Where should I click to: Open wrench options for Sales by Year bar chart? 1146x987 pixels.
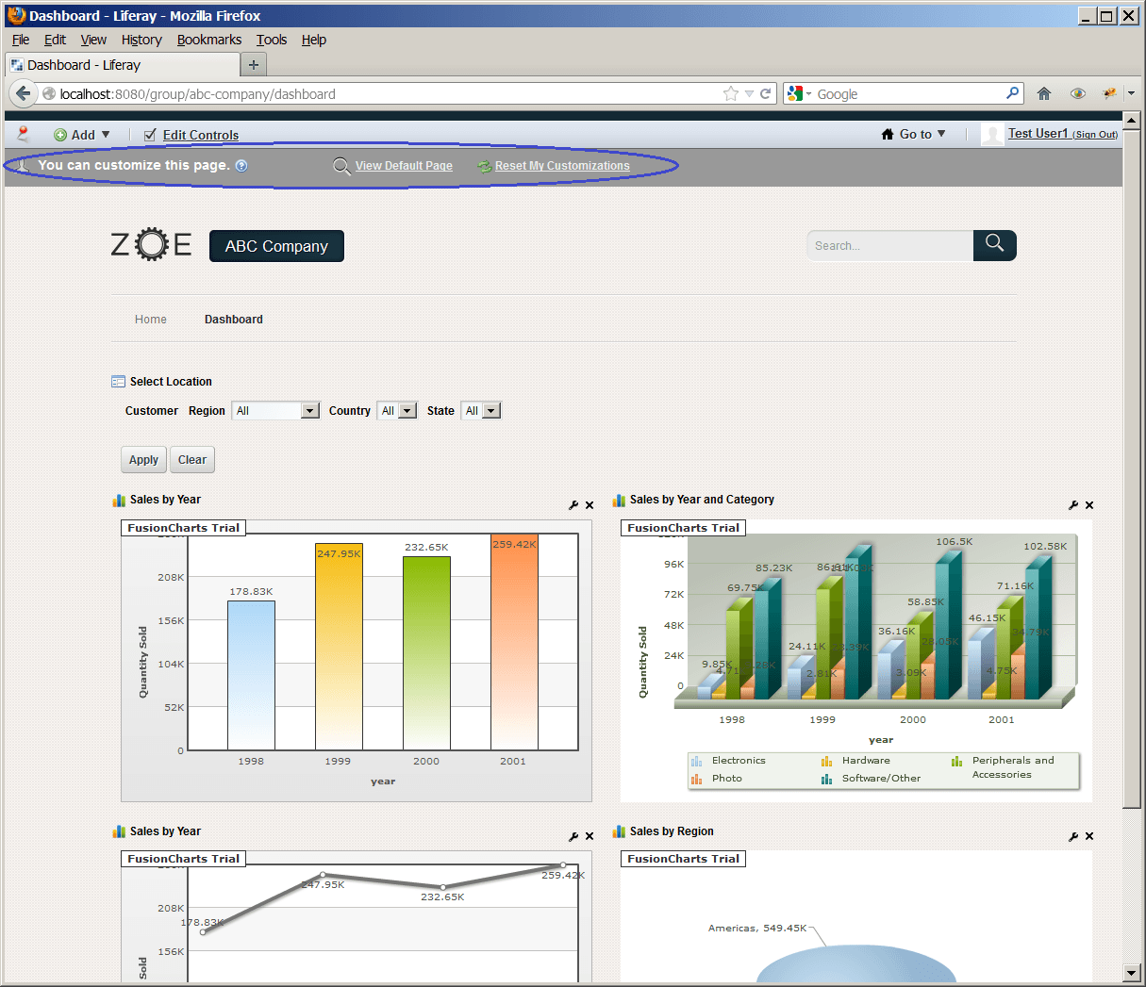pyautogui.click(x=573, y=505)
